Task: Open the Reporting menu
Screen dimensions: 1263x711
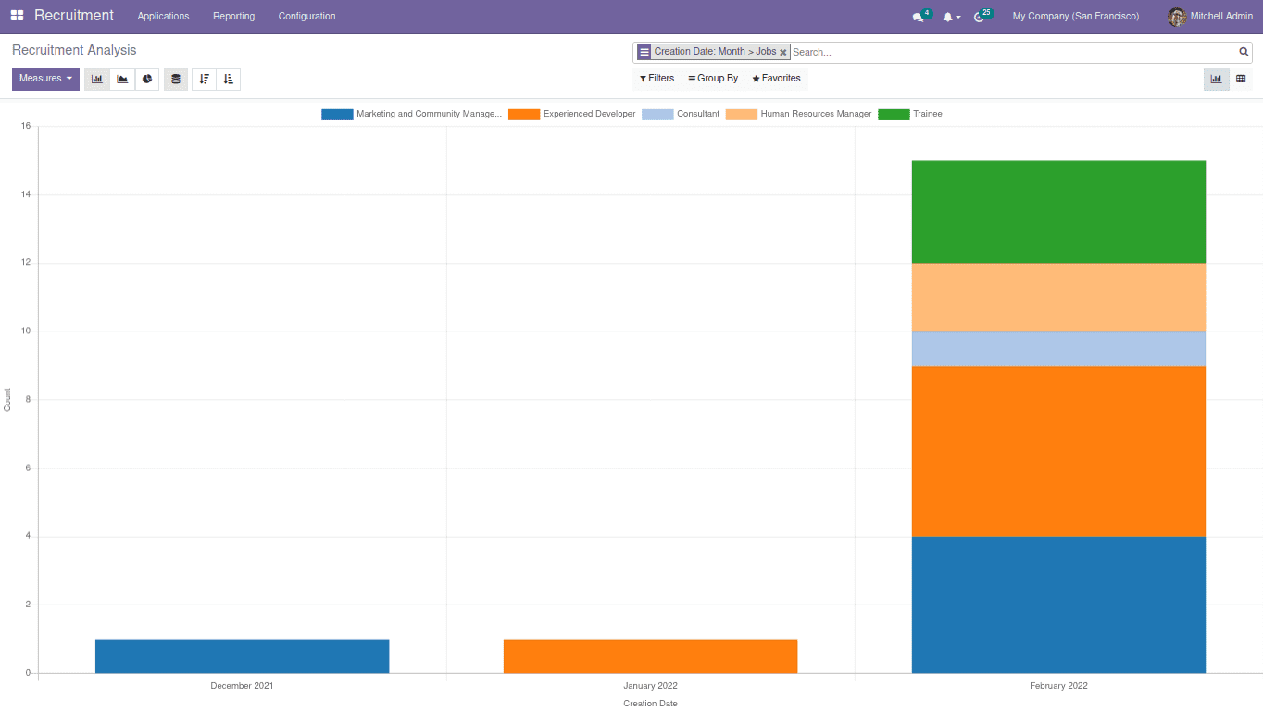Action: coord(233,16)
